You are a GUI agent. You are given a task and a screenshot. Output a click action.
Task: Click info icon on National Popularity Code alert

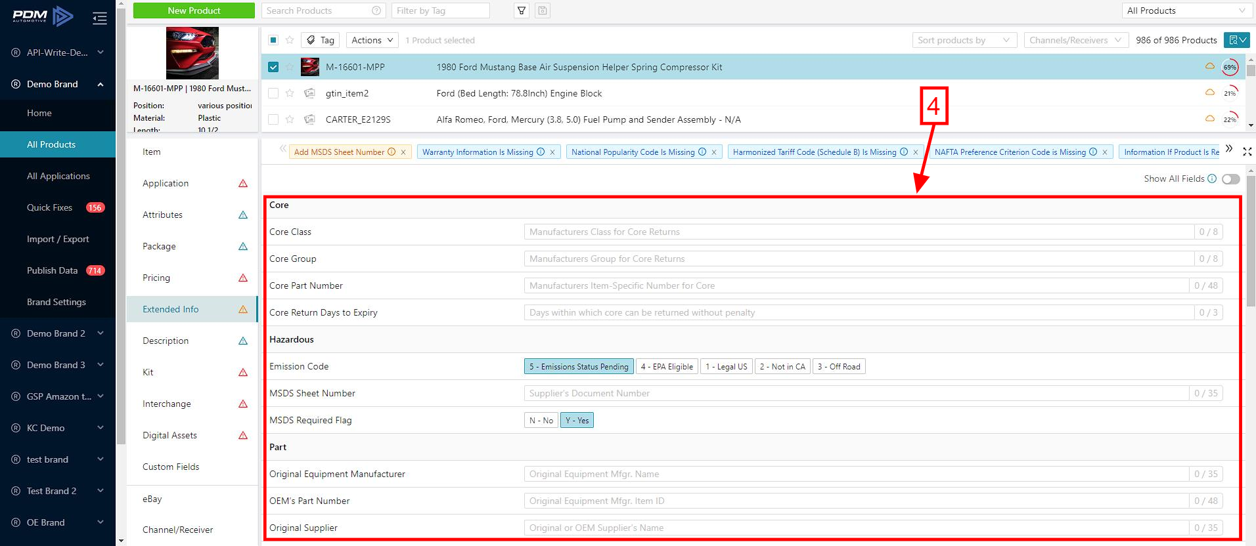[702, 152]
